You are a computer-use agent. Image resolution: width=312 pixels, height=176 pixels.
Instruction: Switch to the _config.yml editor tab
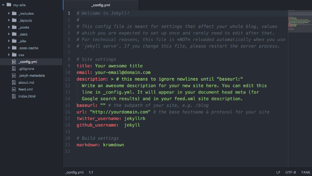coord(101,5)
